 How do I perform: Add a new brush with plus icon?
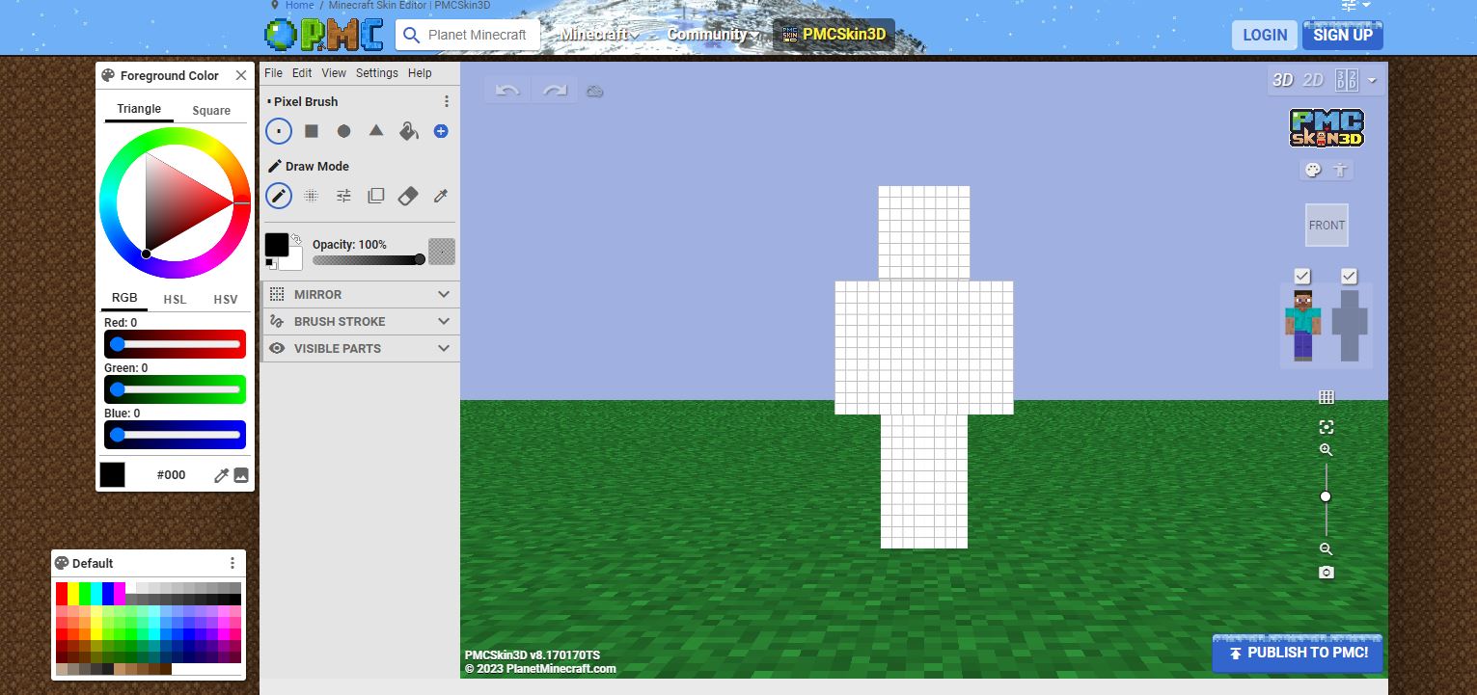tap(441, 131)
